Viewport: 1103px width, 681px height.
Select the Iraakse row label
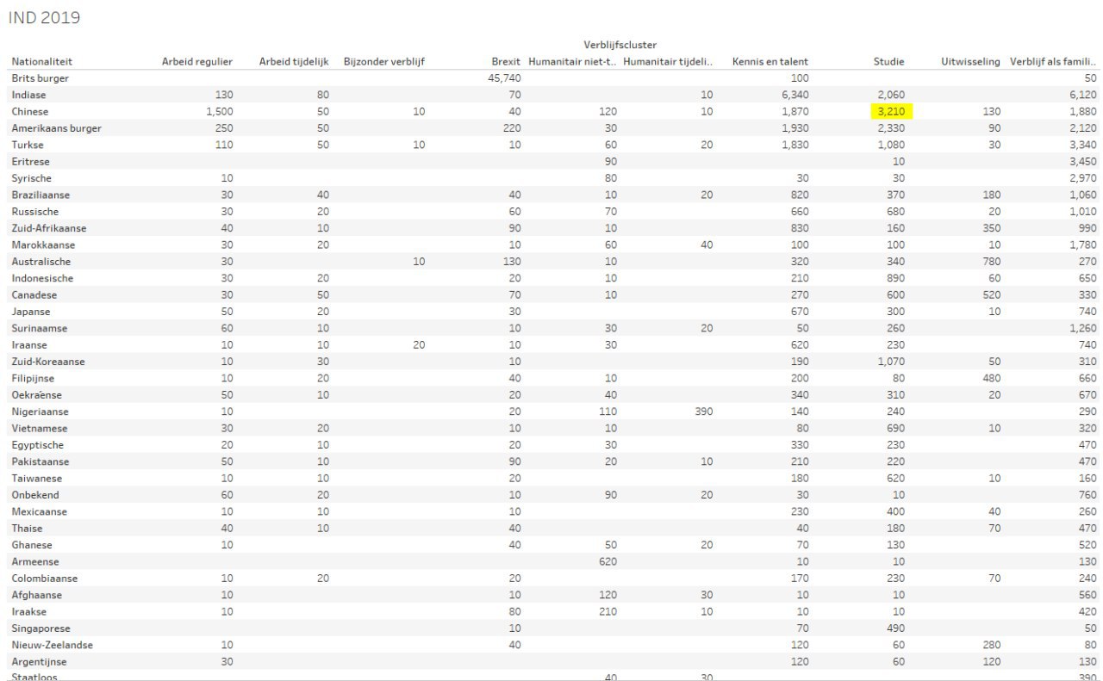(x=30, y=611)
